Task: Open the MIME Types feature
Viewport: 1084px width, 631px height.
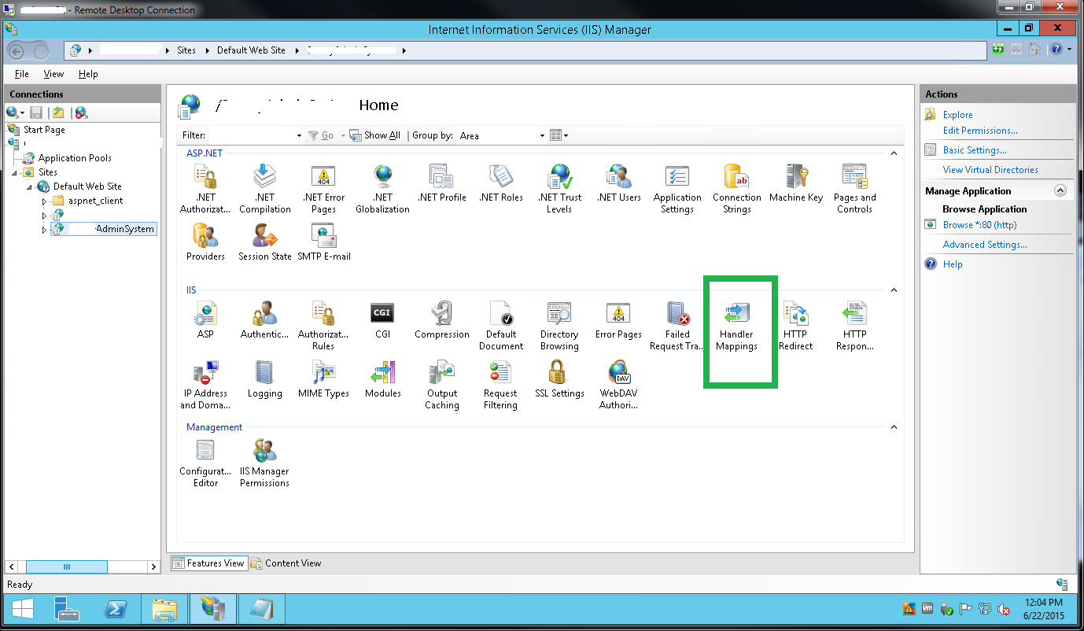Action: [x=323, y=378]
